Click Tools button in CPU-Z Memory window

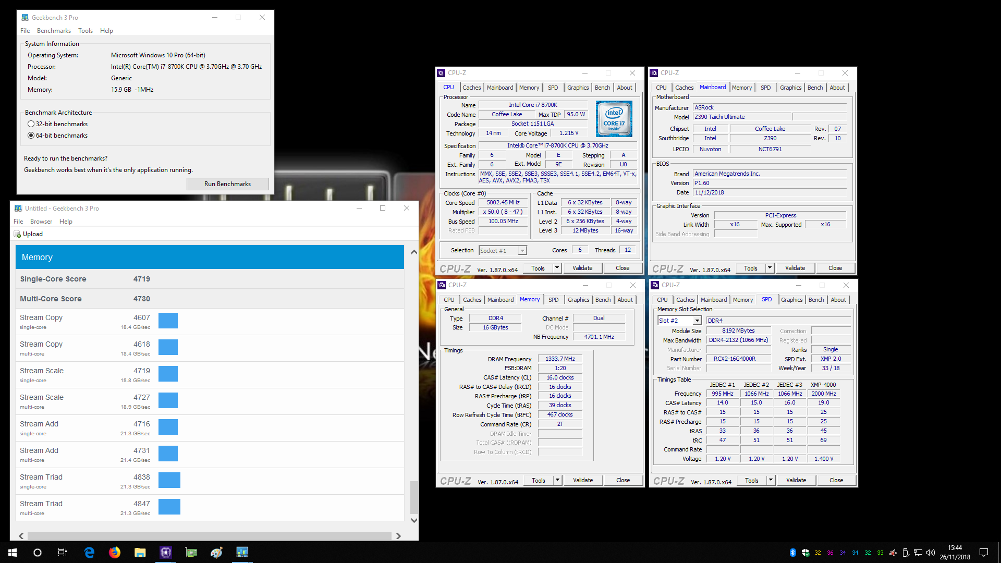point(539,480)
